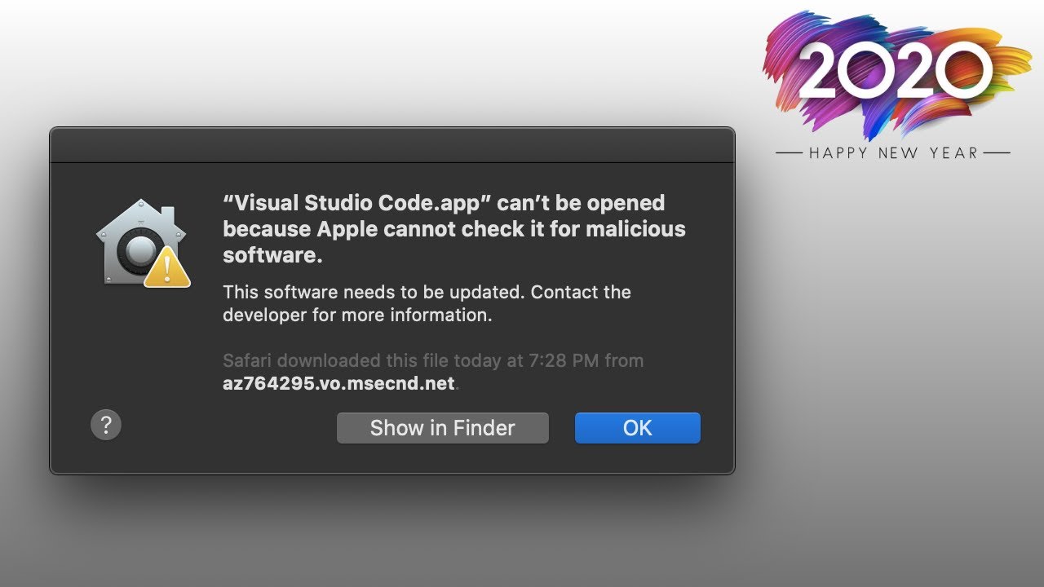The image size is (1044, 587).
Task: Click the yellow warning triangle badge
Action: (167, 269)
